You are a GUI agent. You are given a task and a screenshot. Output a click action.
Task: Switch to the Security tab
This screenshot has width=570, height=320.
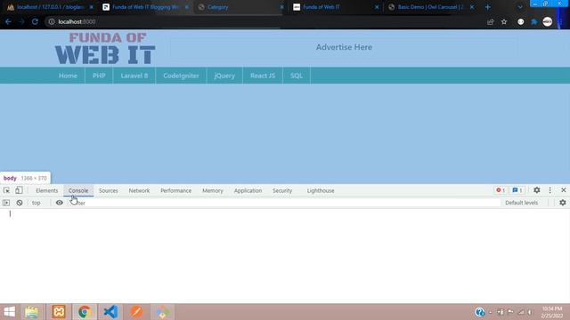(x=282, y=190)
